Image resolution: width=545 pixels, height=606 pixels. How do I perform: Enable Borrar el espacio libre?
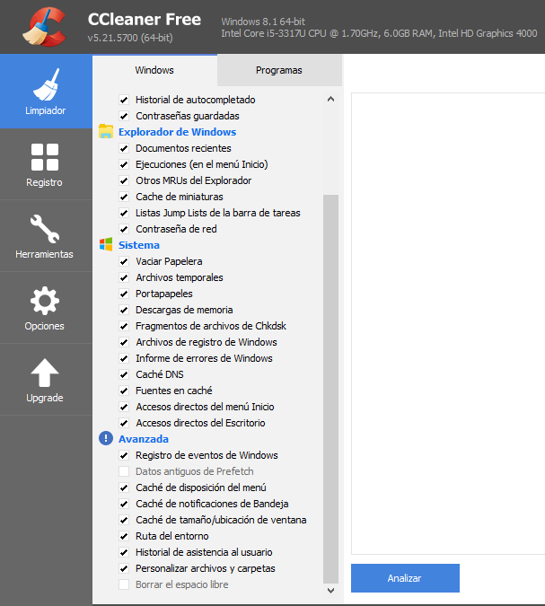click(124, 584)
